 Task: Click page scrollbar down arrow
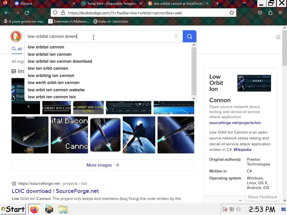284,200
